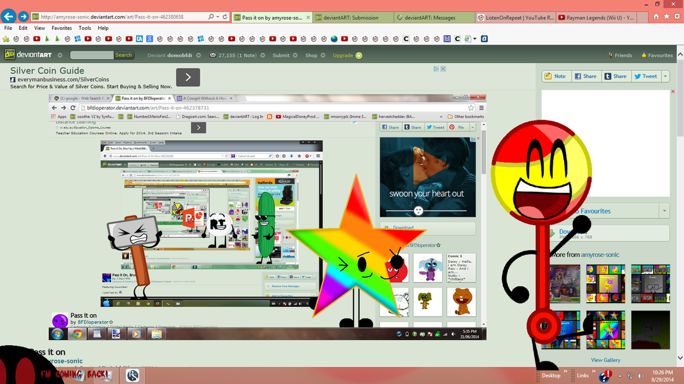Tweet this deviation
Viewport: 684px width, 384px height.
[x=646, y=76]
